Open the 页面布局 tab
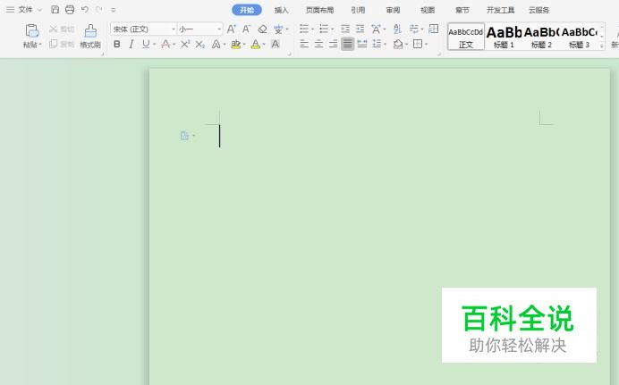The width and height of the screenshot is (619, 385). [319, 10]
